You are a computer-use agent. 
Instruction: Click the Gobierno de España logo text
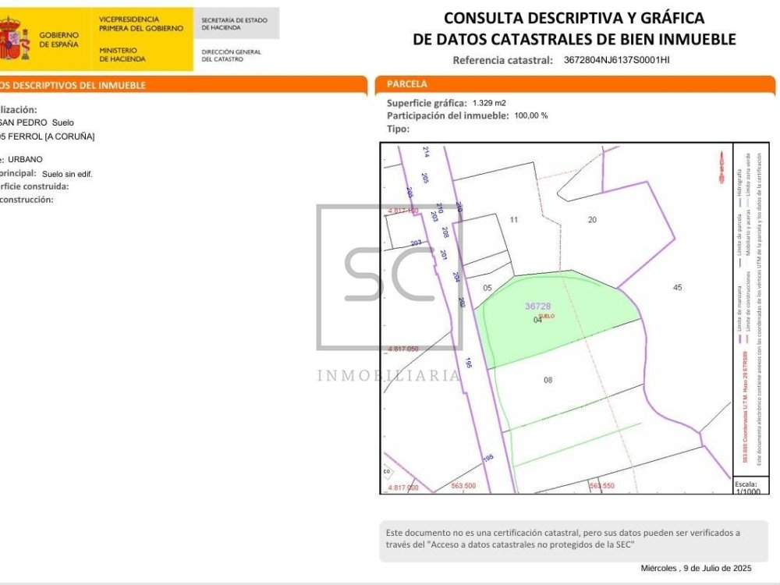coord(58,40)
